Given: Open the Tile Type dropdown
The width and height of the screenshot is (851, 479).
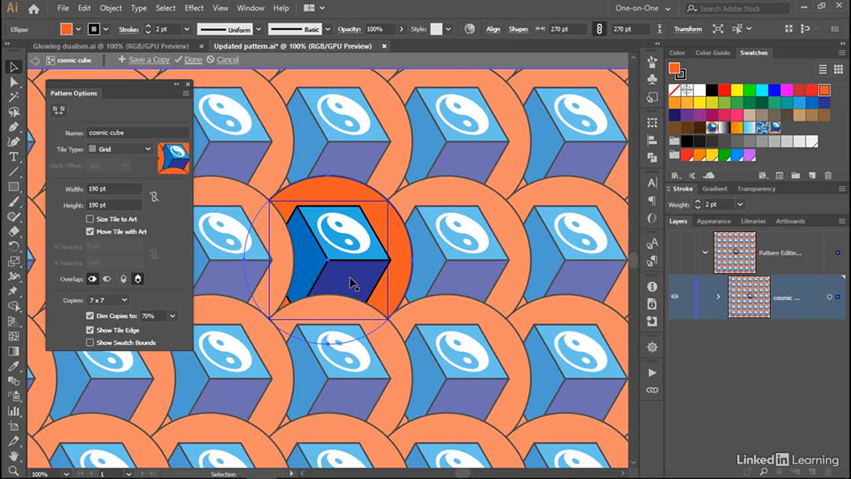Looking at the screenshot, I should click(120, 149).
